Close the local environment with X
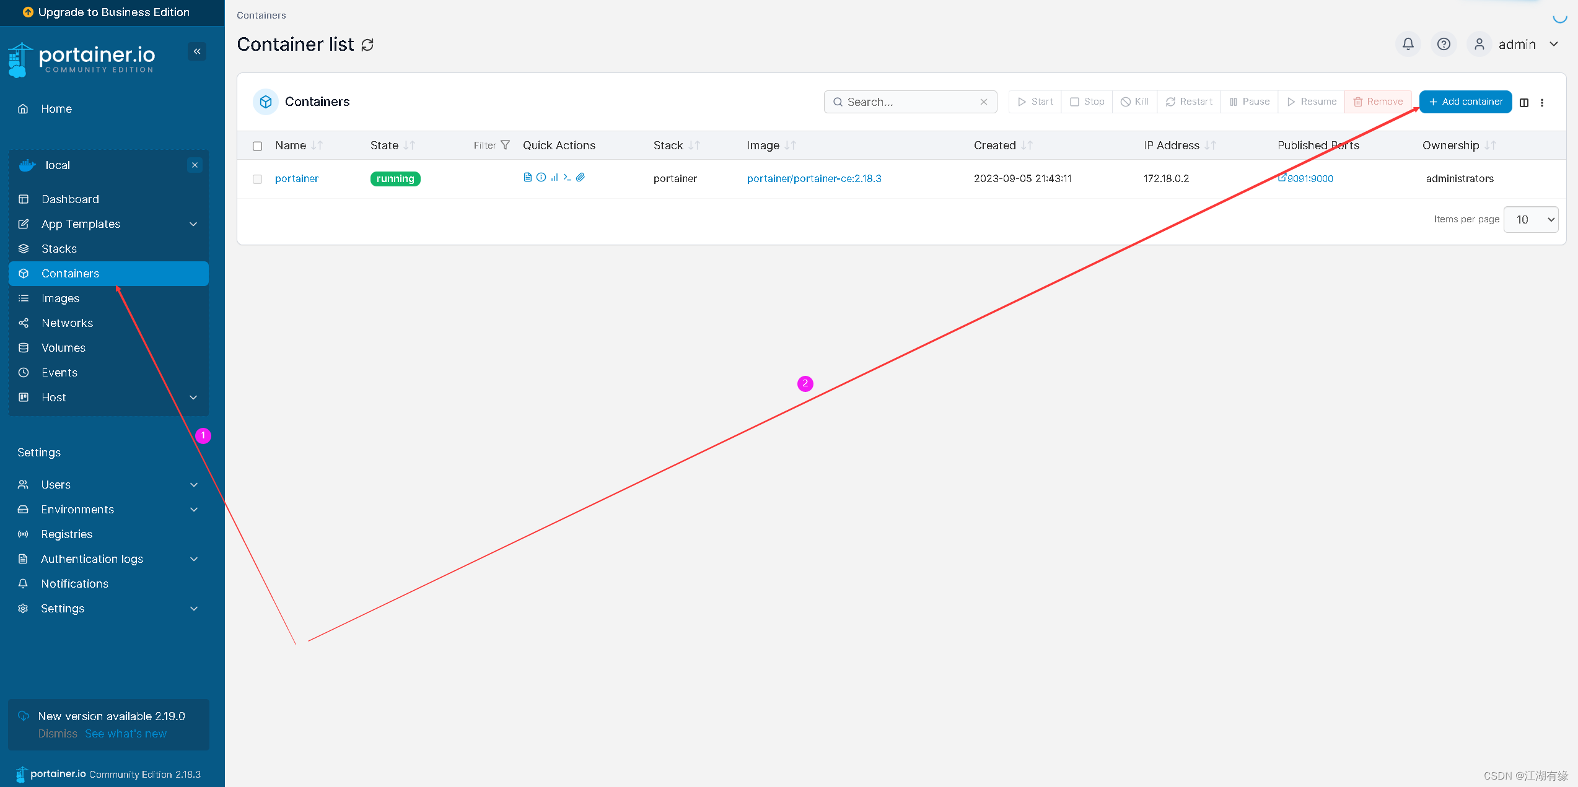 [195, 165]
